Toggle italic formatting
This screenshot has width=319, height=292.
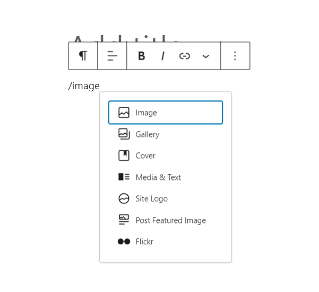click(x=163, y=56)
